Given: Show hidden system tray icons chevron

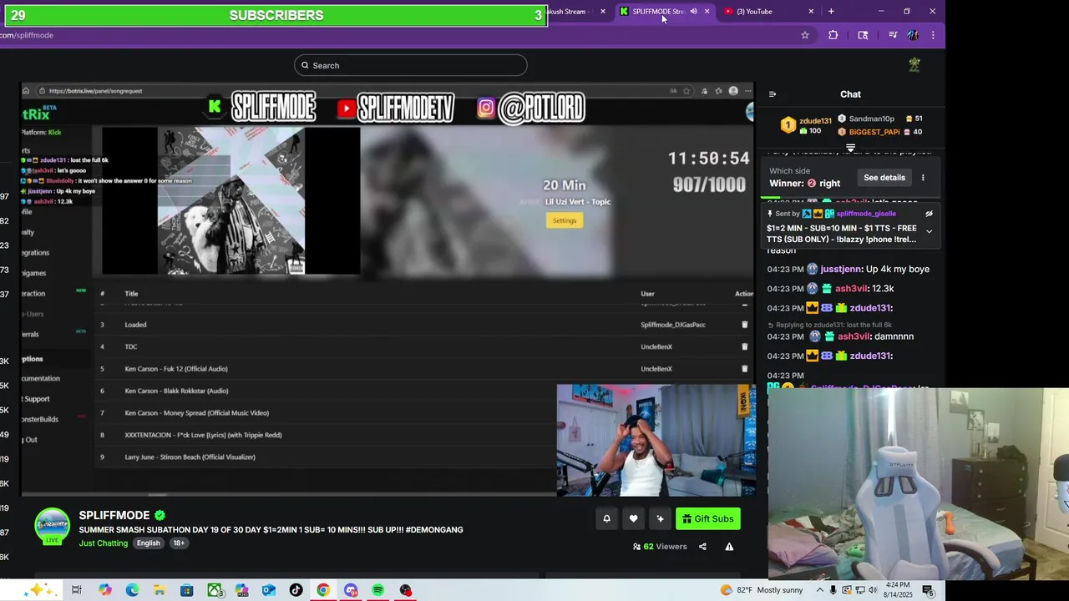Looking at the screenshot, I should pyautogui.click(x=820, y=590).
